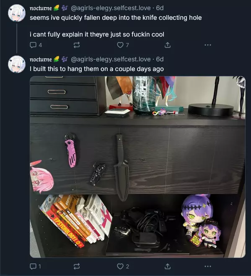Open the first post's profile avatar
Viewport: 251px width, 276px height.
point(17,13)
